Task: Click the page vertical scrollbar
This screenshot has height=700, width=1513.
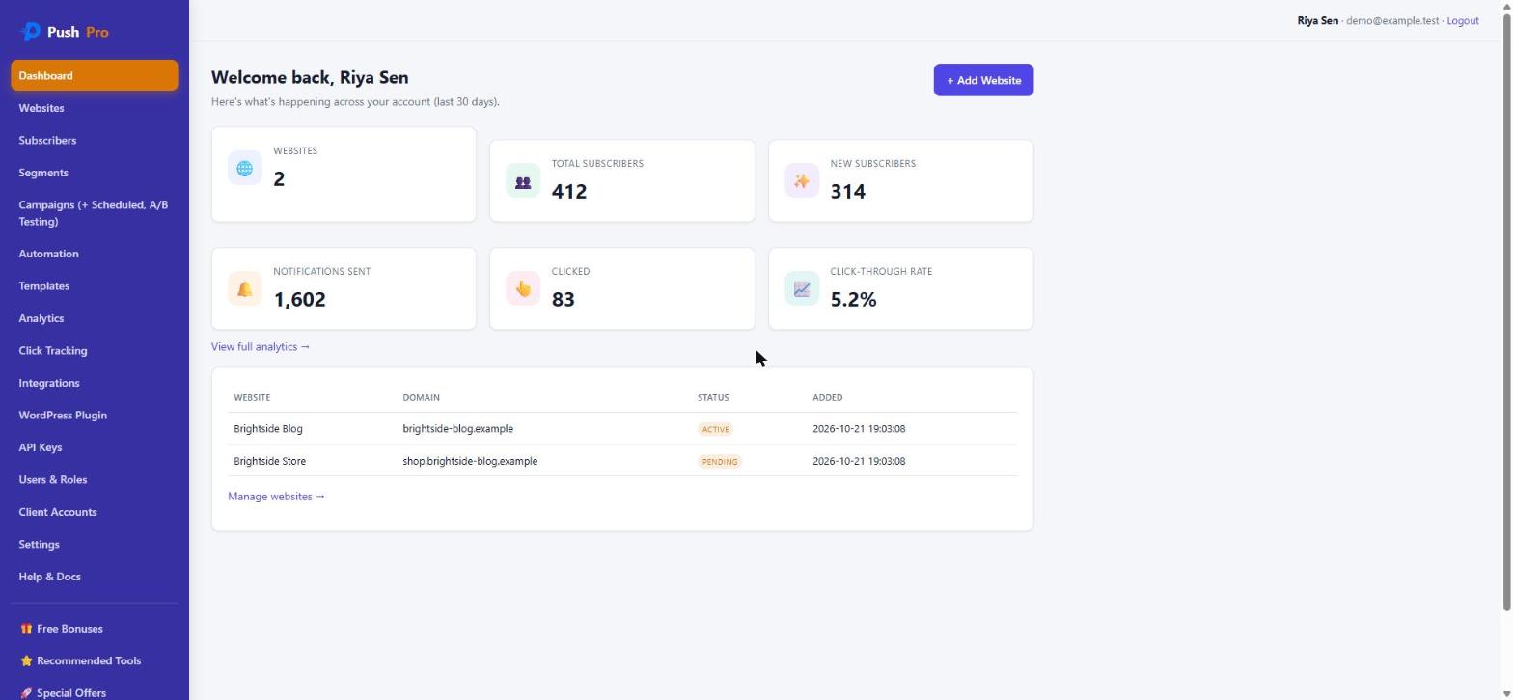Action: [x=1507, y=313]
